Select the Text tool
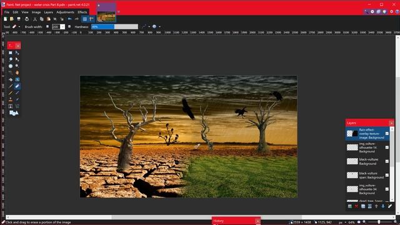Image resolution: width=400 pixels, height=225 pixels. (x=11, y=106)
